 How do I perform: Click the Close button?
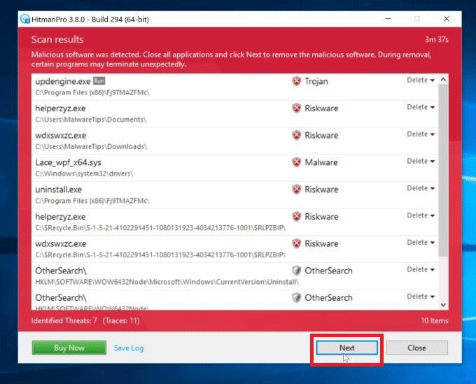(416, 348)
